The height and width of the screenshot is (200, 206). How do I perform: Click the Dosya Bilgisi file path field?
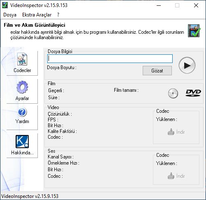point(110,59)
